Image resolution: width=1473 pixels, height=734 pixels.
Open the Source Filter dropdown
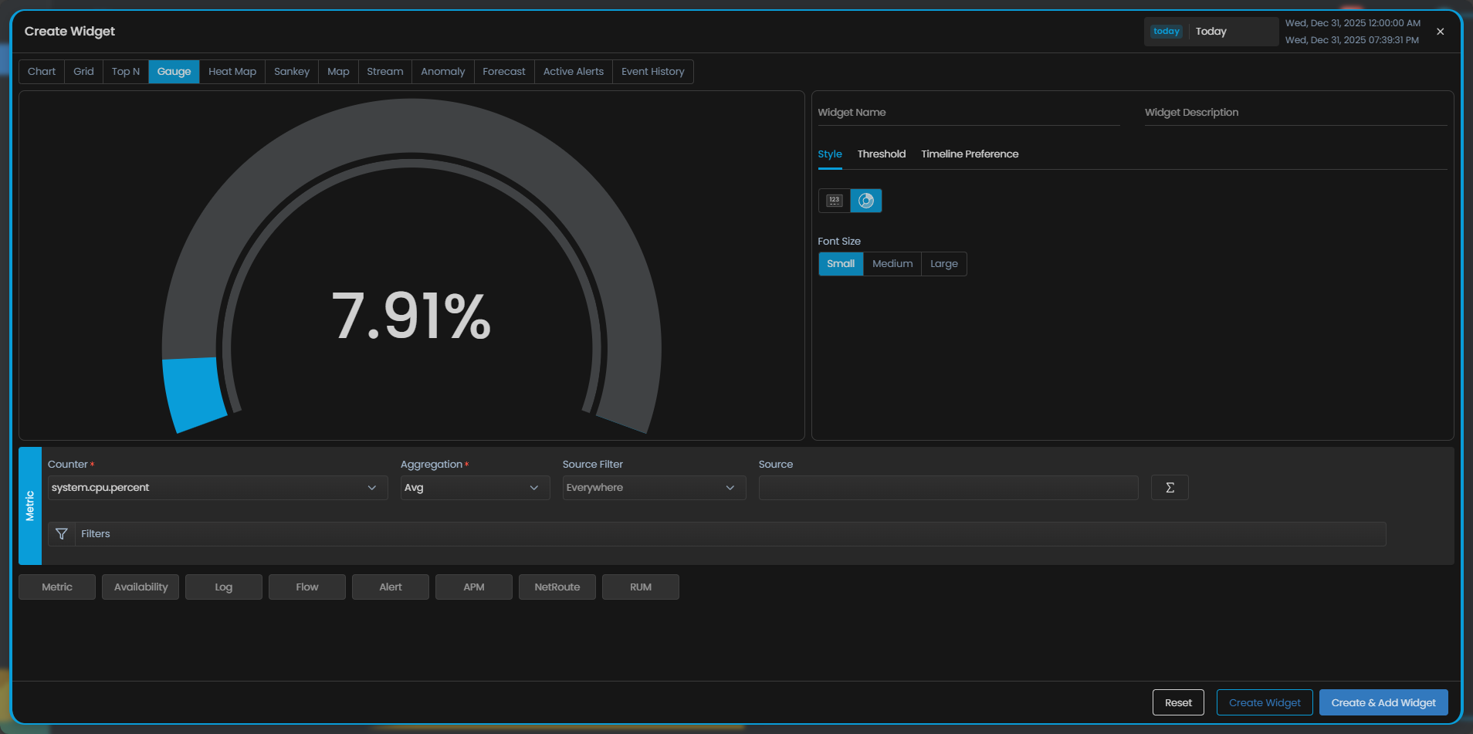(x=653, y=488)
